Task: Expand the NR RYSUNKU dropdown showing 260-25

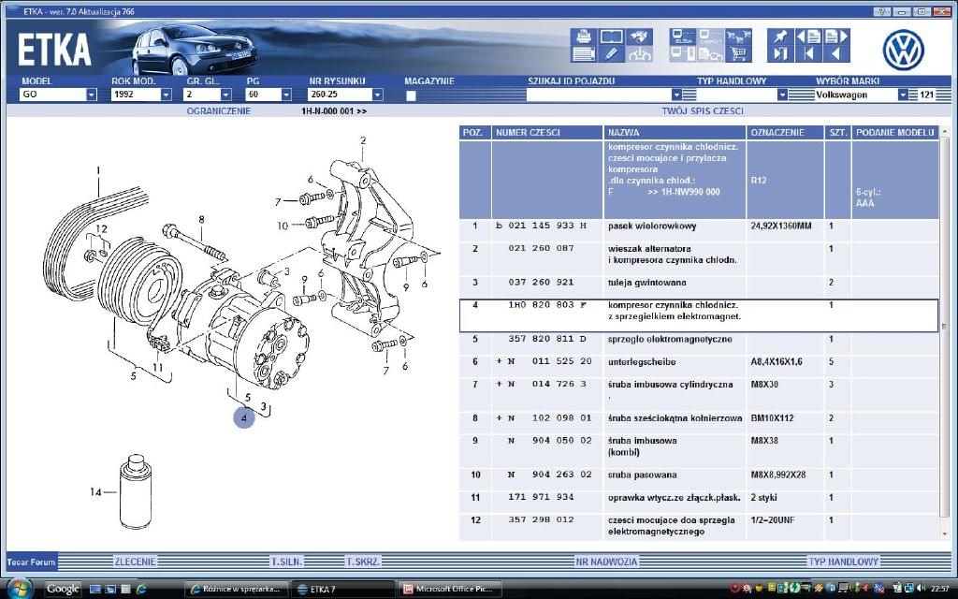Action: click(x=377, y=95)
